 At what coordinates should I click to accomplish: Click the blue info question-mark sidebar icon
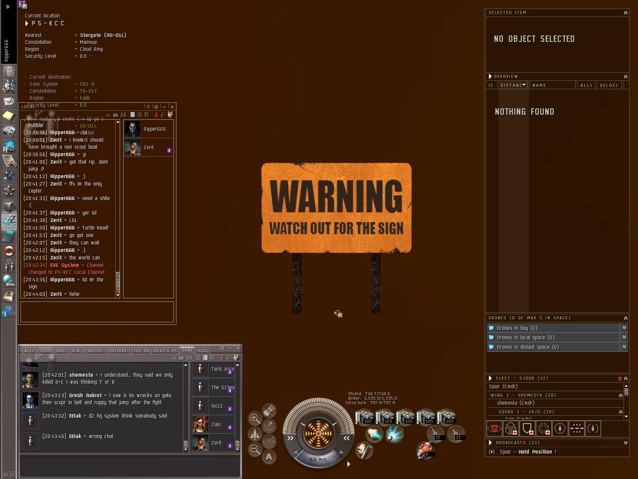[8, 311]
